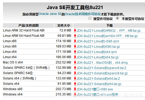Download JDK-8u221 MacOSX x64.dmg link

pos(102,63)
